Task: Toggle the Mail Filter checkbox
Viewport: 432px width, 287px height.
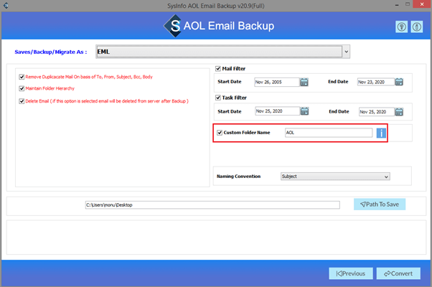Action: [x=218, y=69]
